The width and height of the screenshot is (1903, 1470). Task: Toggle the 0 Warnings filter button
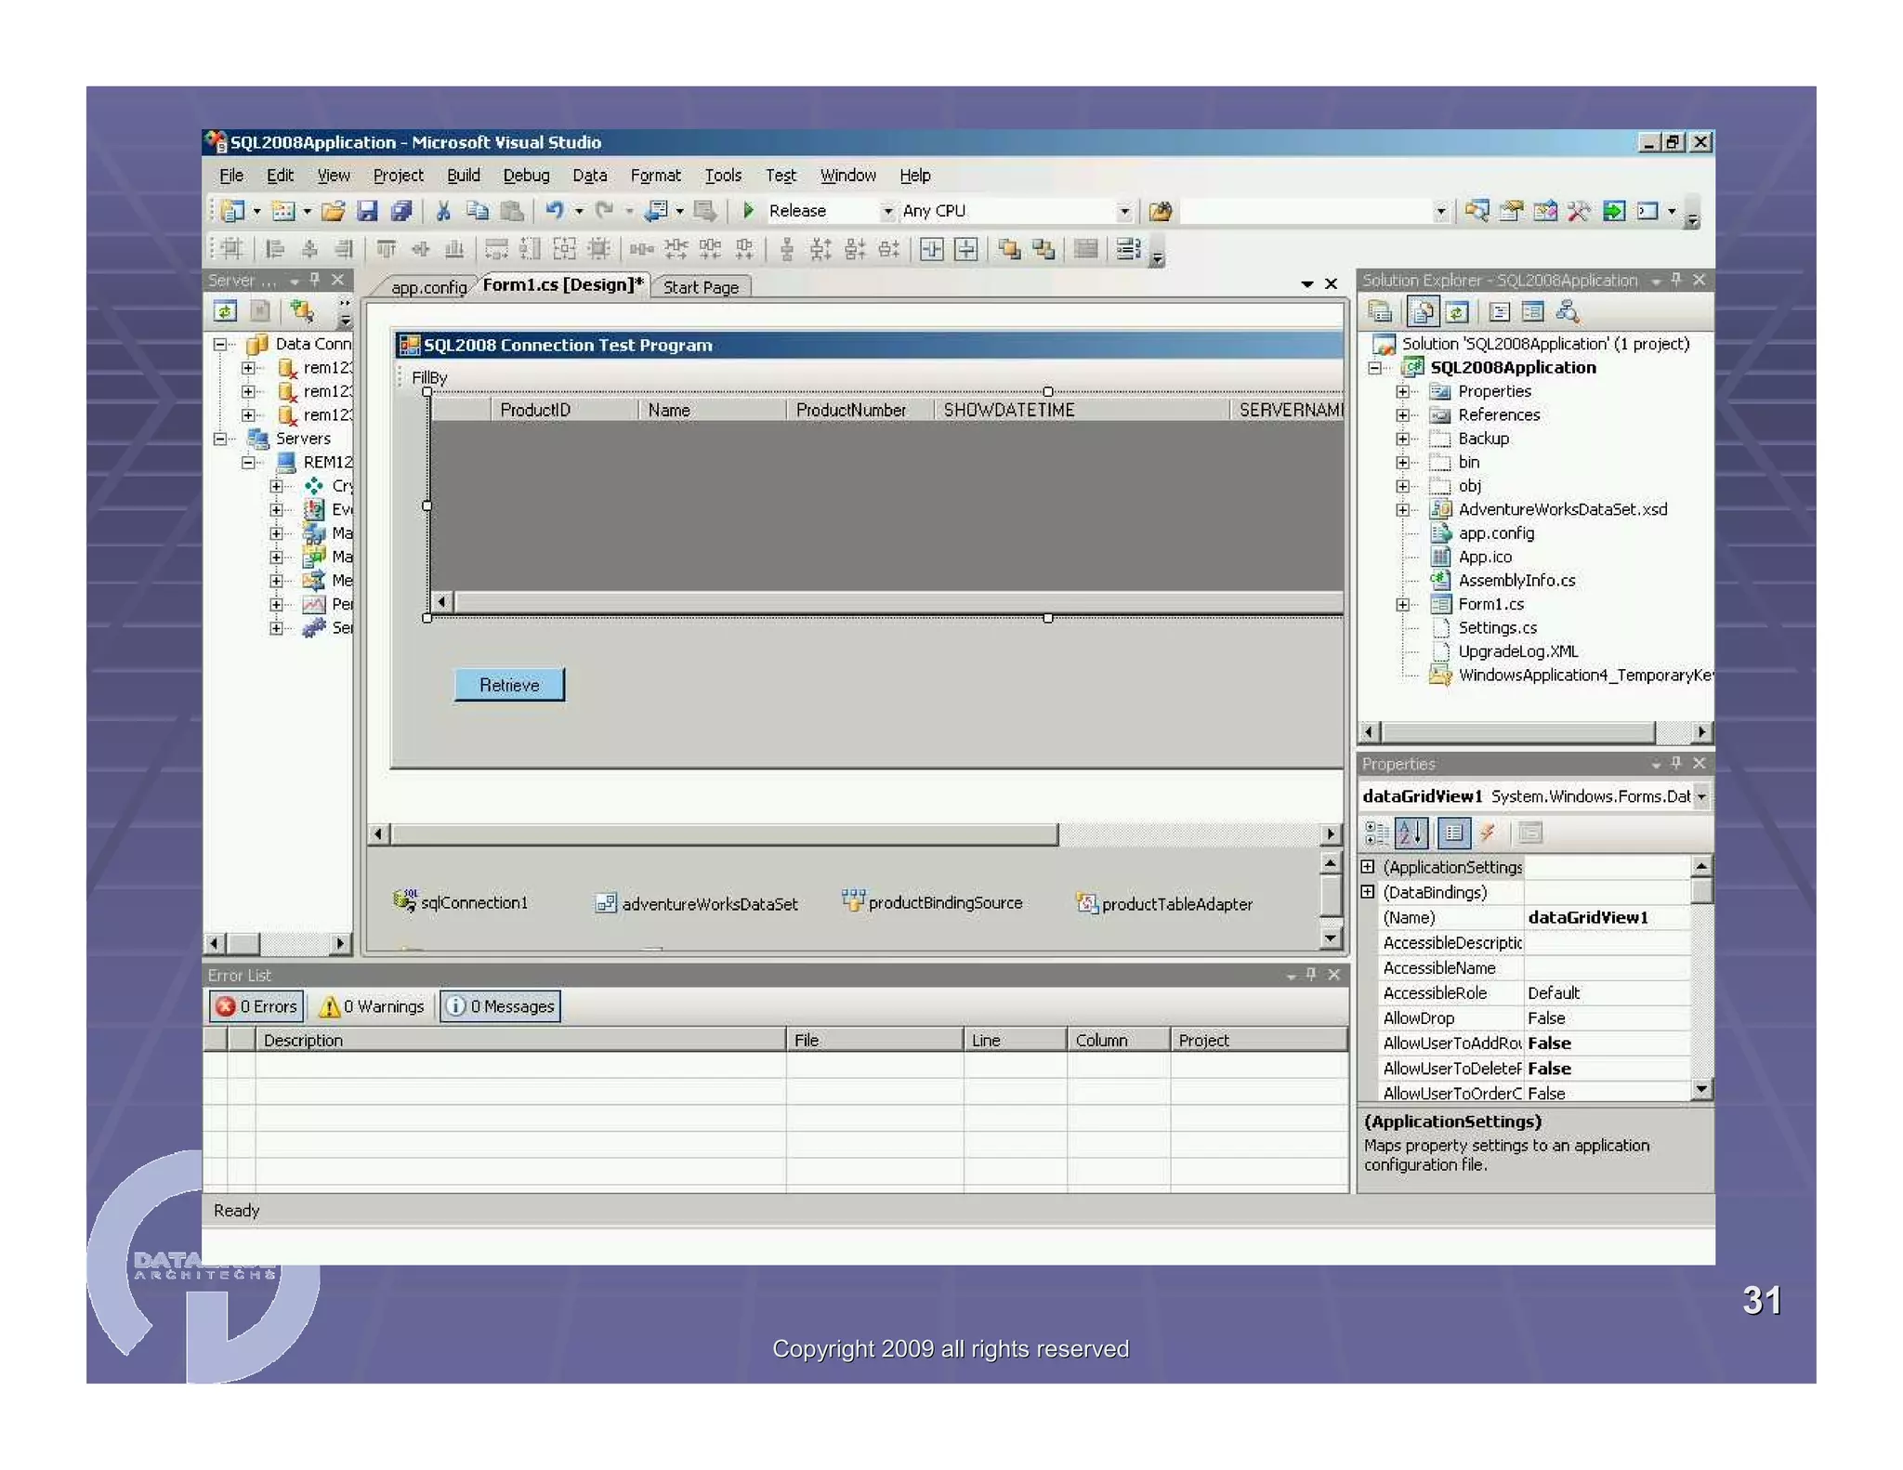[372, 1005]
